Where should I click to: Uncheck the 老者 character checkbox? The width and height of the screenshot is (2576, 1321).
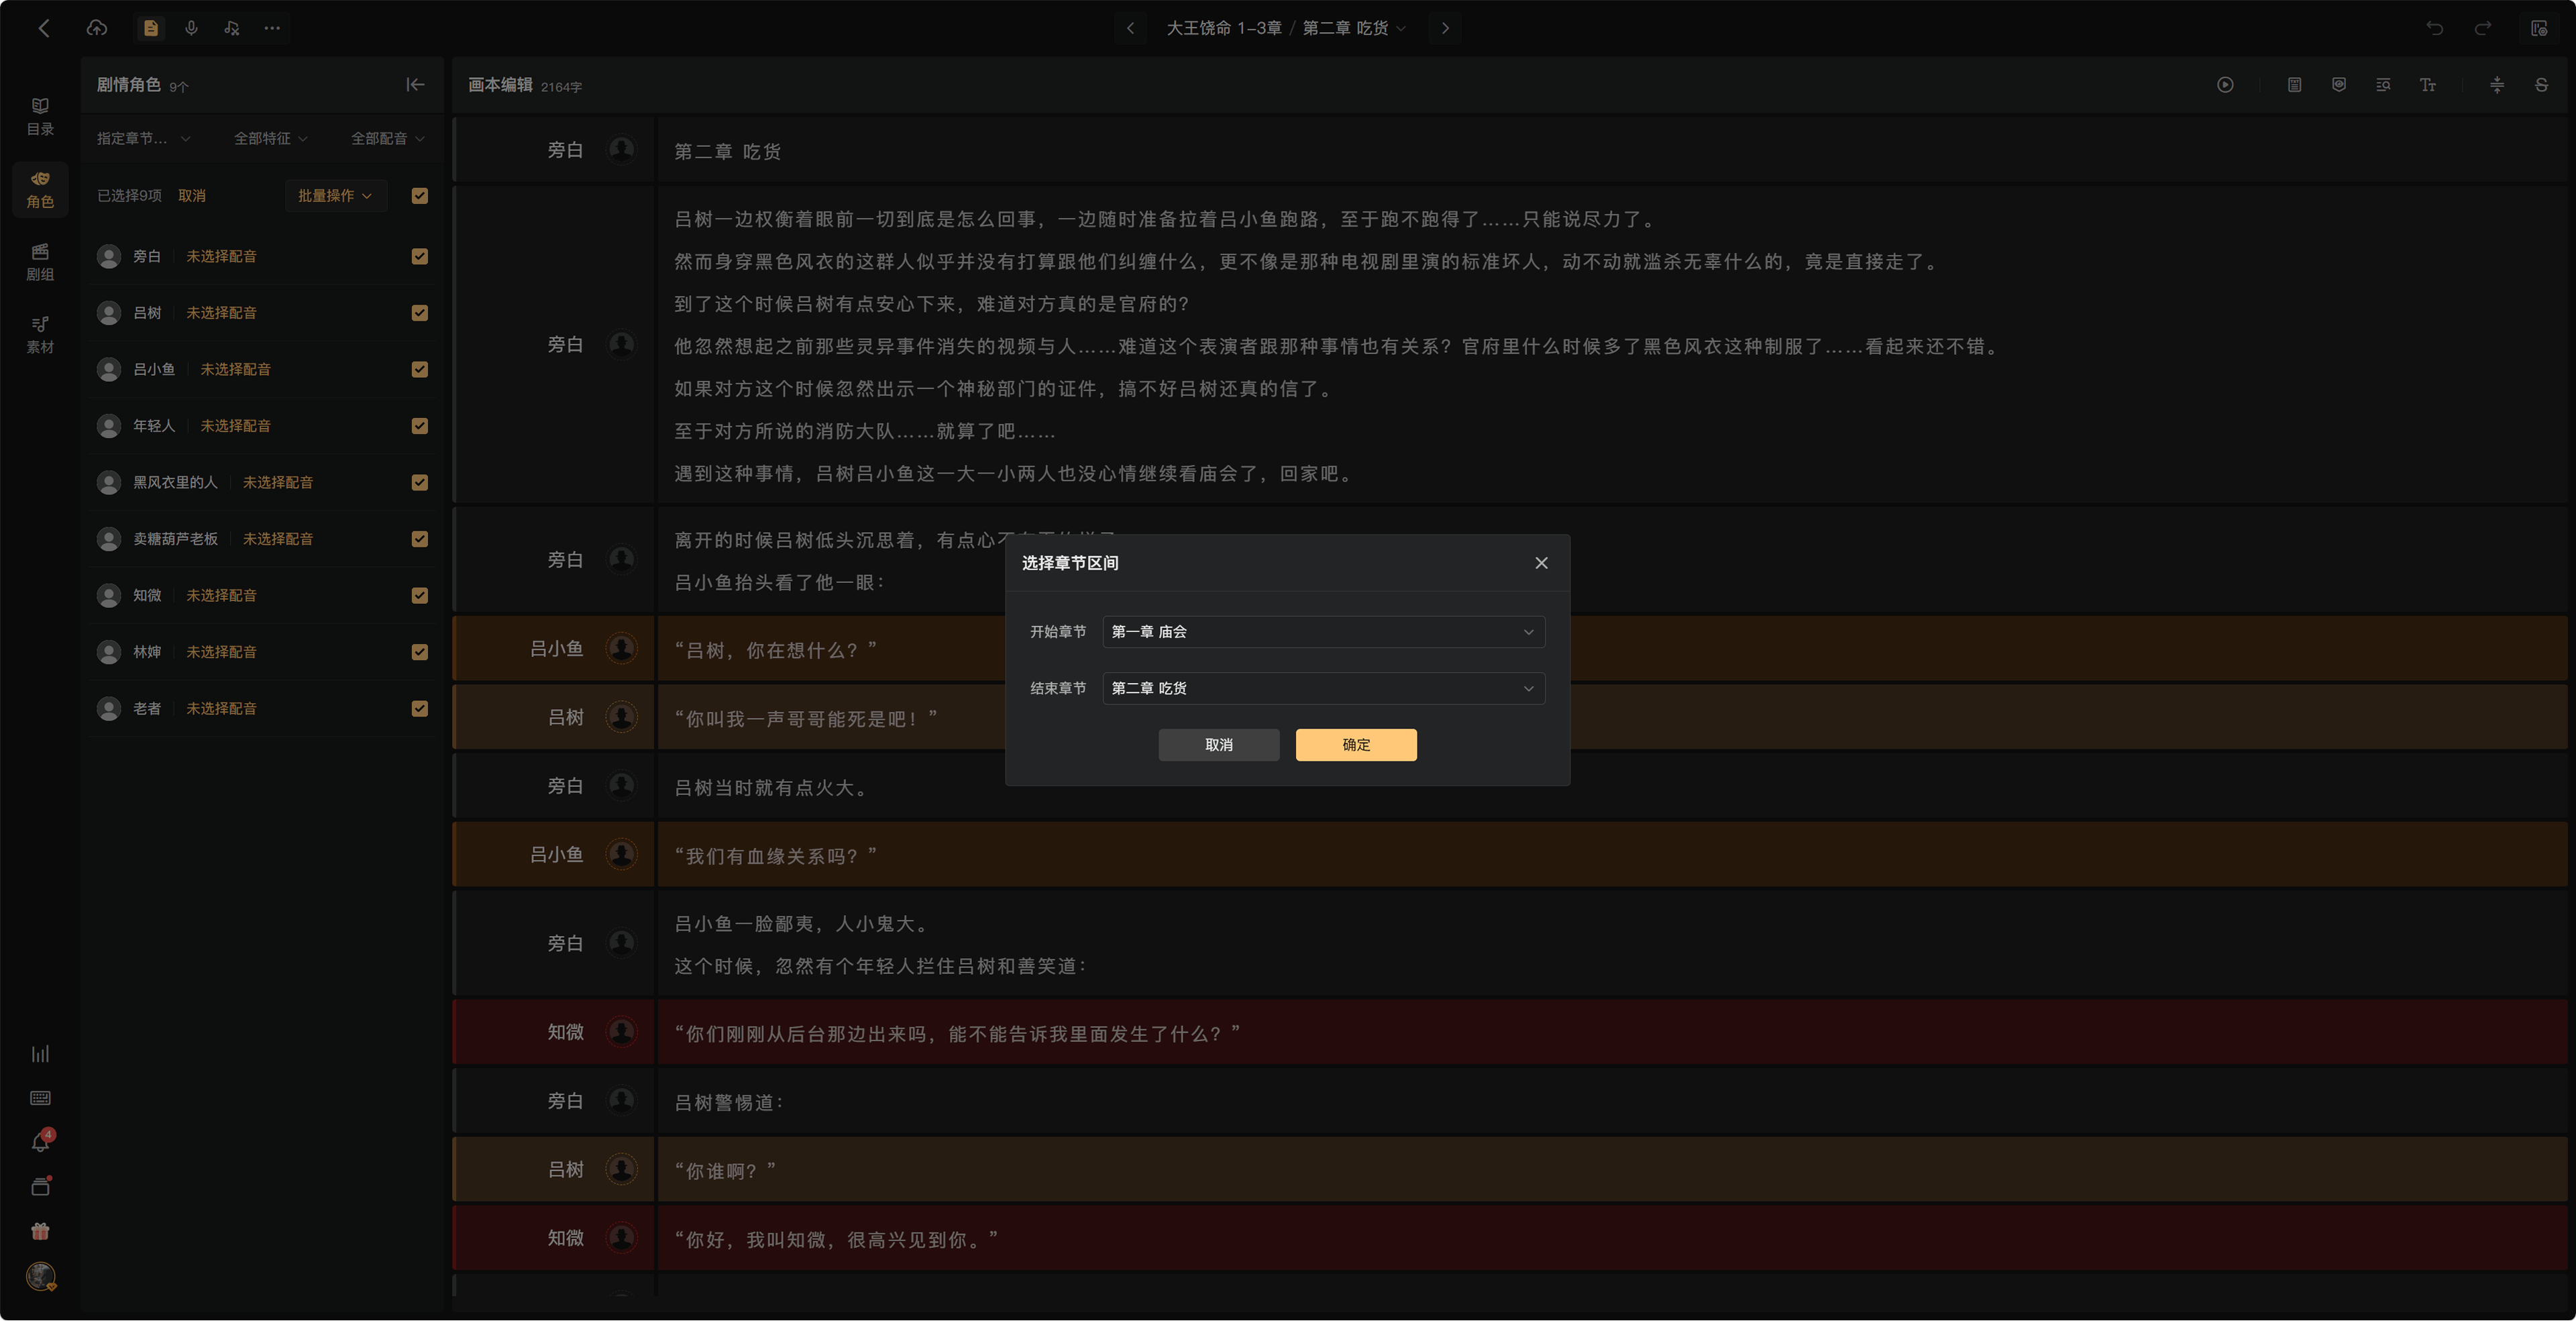tap(420, 708)
